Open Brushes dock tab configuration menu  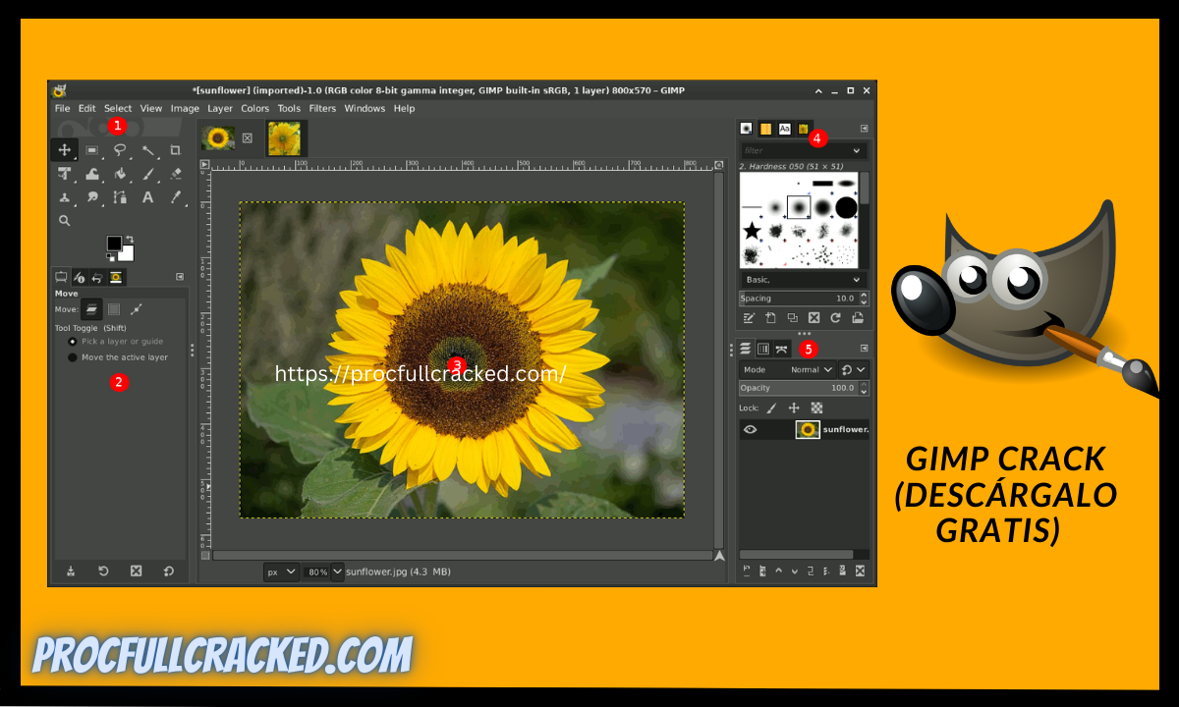coord(864,129)
